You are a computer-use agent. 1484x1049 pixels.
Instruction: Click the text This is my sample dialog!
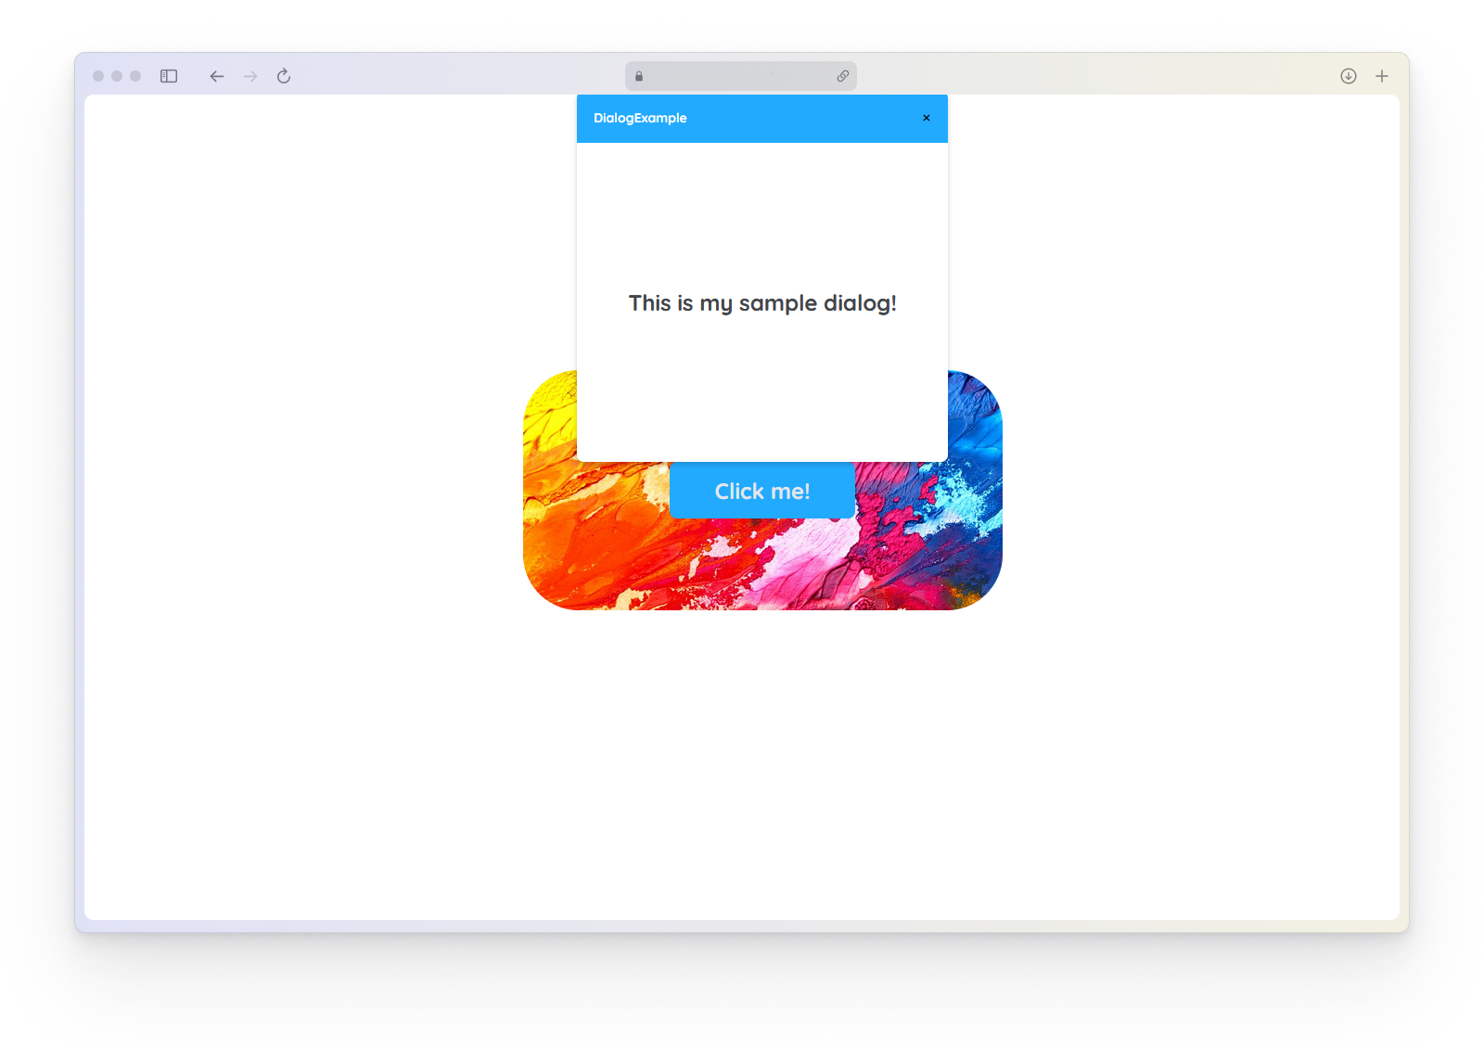click(x=761, y=303)
